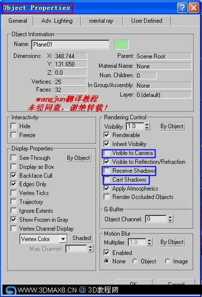The width and height of the screenshot is (202, 297).
Task: Enable Visible to Camera checkbox
Action: (x=106, y=152)
